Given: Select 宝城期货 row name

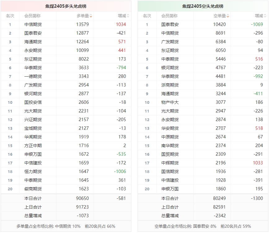Looking at the screenshot, I should click(x=33, y=128).
